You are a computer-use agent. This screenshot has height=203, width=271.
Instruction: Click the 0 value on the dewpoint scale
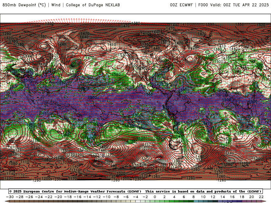[155, 197]
